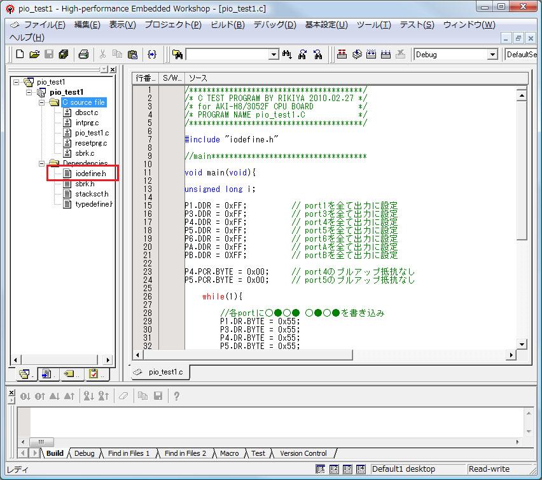Collapse the Dependencies folder node
The width and height of the screenshot is (542, 480).
[x=43, y=163]
